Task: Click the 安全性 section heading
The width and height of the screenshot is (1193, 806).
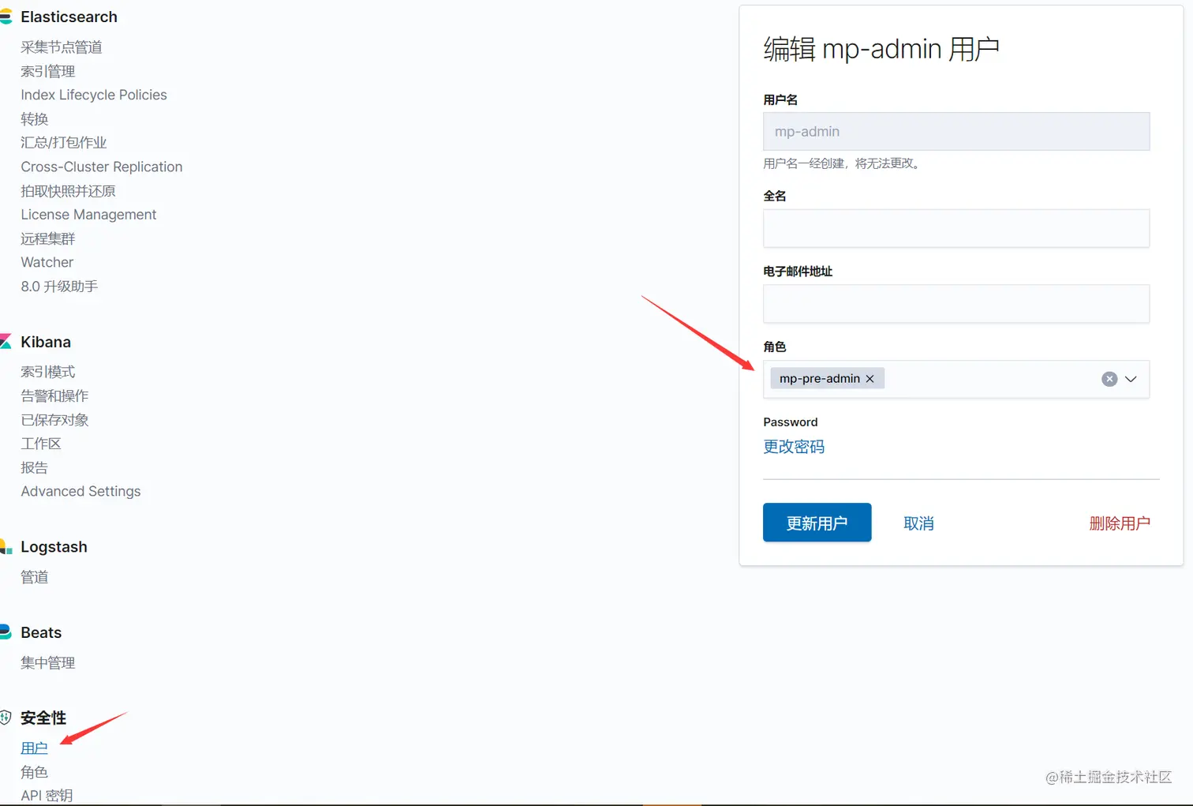Action: point(43,718)
